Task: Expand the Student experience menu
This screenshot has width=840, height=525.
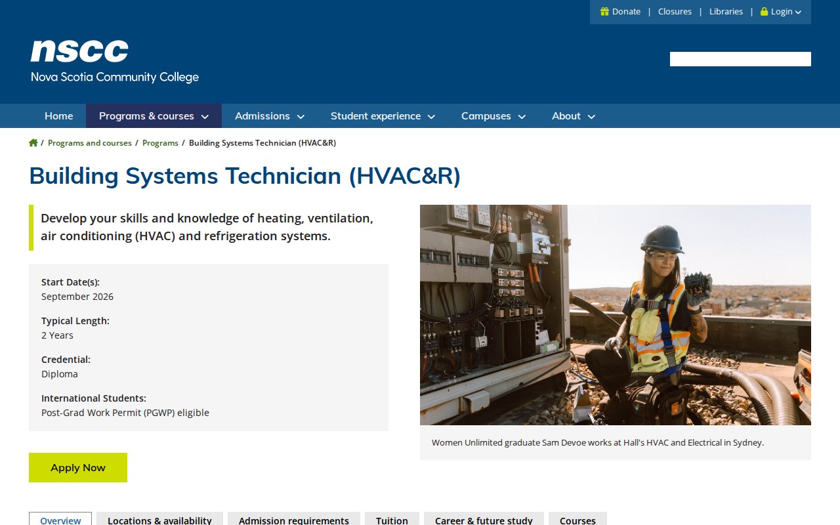Action: coord(383,116)
